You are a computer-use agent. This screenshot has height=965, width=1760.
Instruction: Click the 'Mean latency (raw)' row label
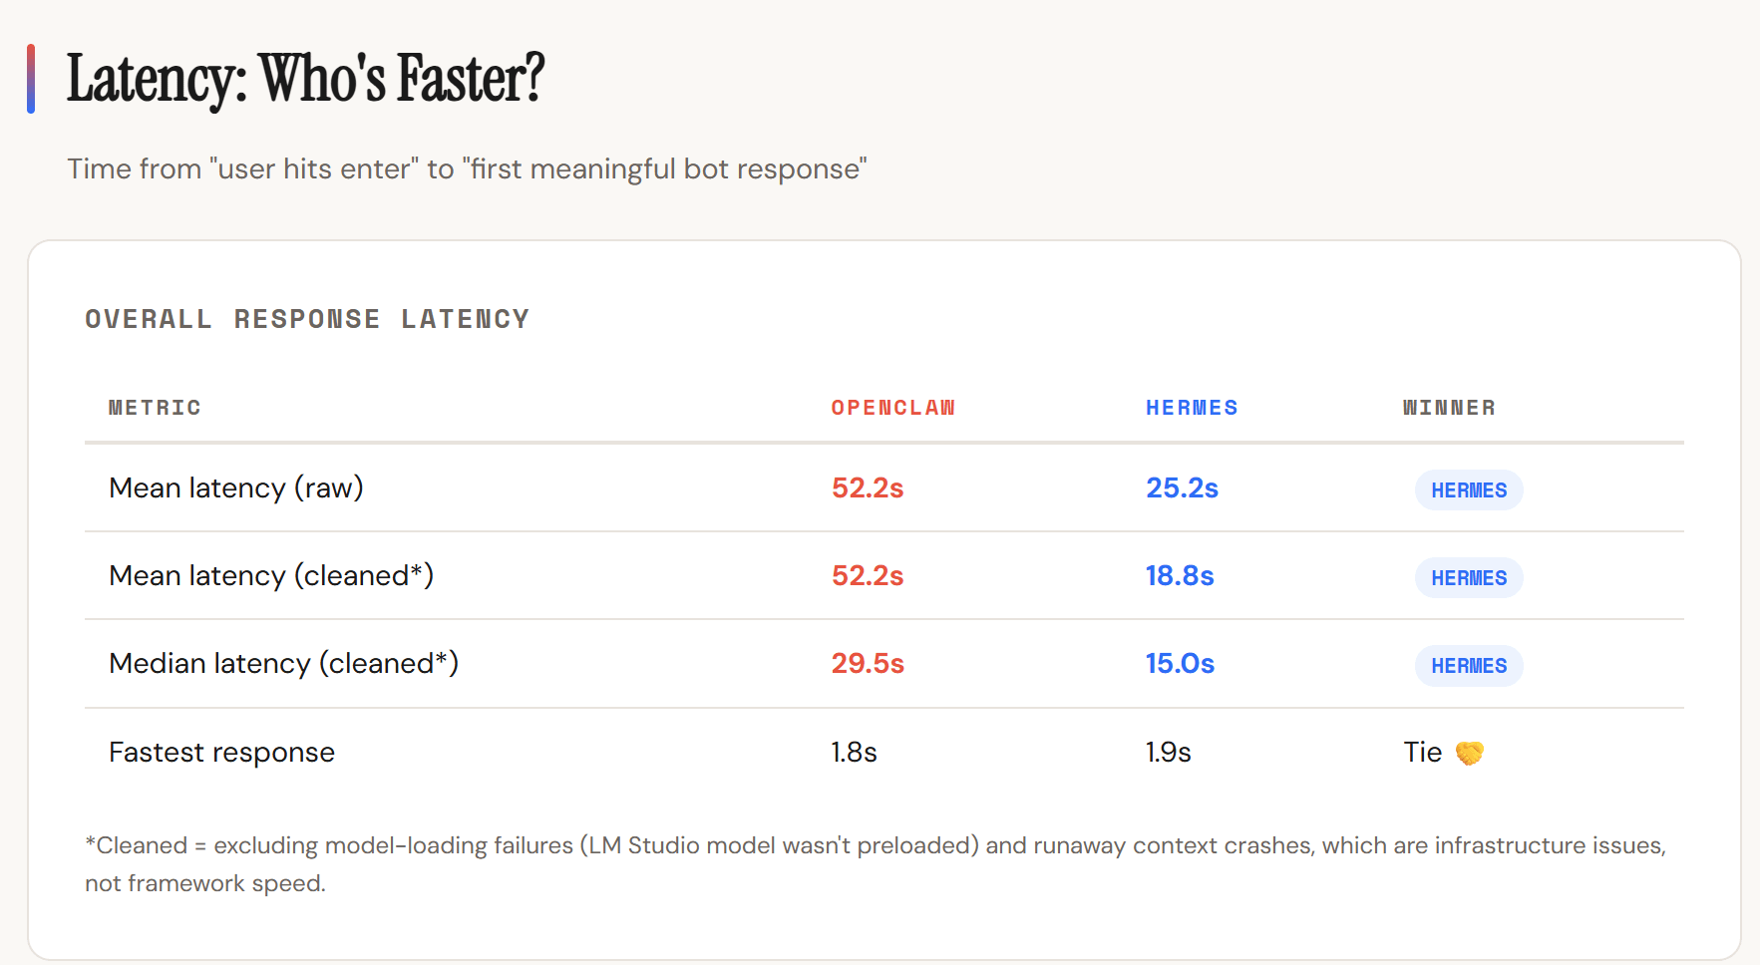[236, 488]
